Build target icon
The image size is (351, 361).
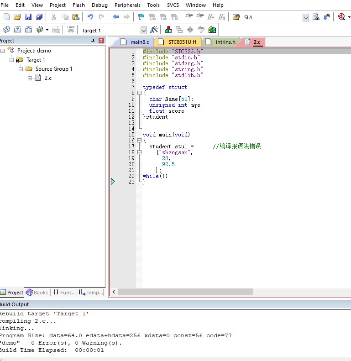tap(17, 30)
